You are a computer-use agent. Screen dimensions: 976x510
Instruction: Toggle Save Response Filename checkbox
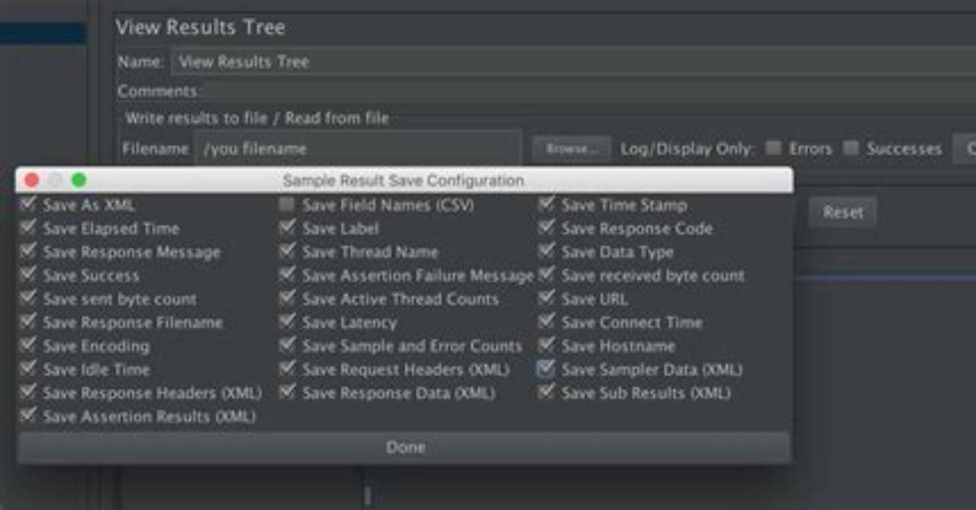29,322
